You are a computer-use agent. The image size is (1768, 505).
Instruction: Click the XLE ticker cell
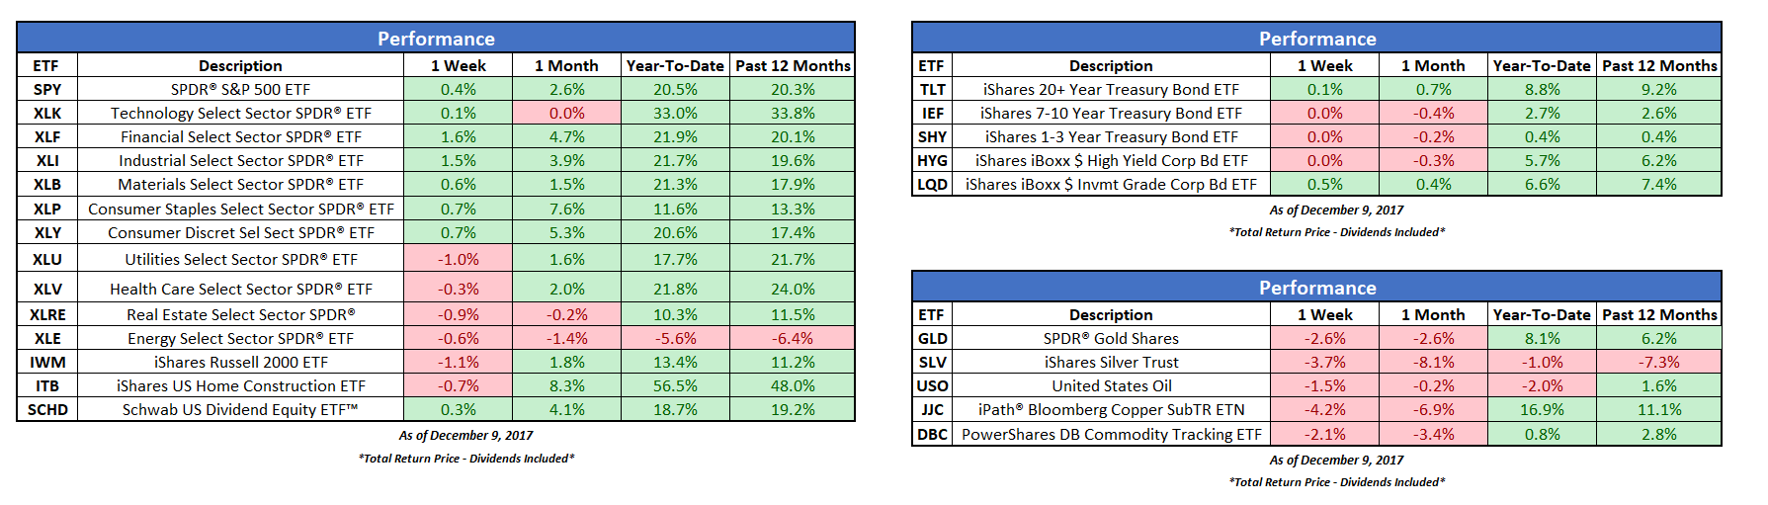point(46,338)
